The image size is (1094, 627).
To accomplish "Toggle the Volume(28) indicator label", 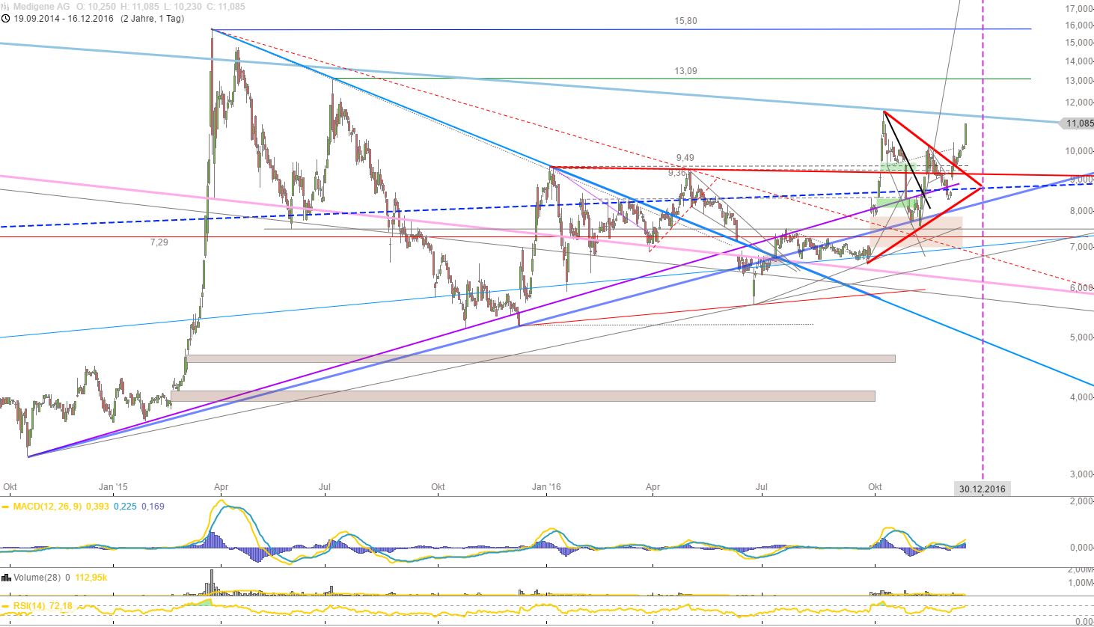I will coord(37,577).
